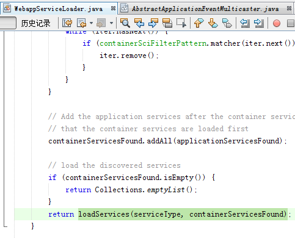Place cursor on iter.remove() line
Image resolution: width=295 pixels, height=238 pixels.
(129, 56)
